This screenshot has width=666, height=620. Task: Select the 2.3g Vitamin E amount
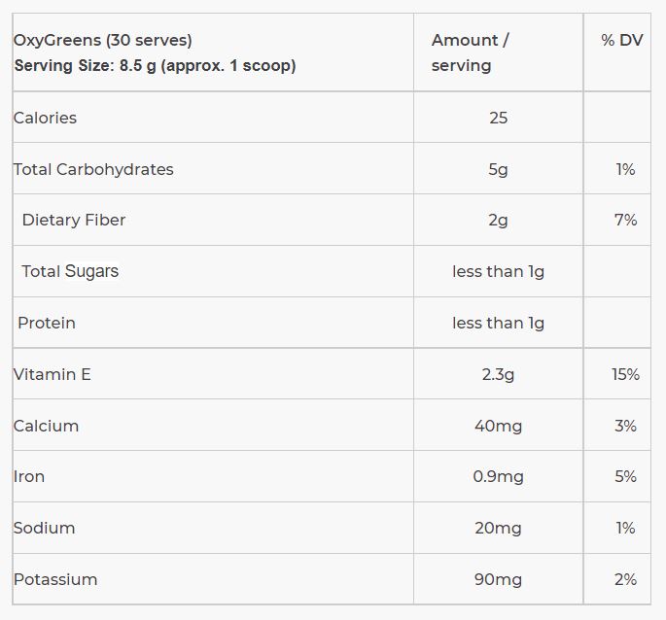pos(498,375)
